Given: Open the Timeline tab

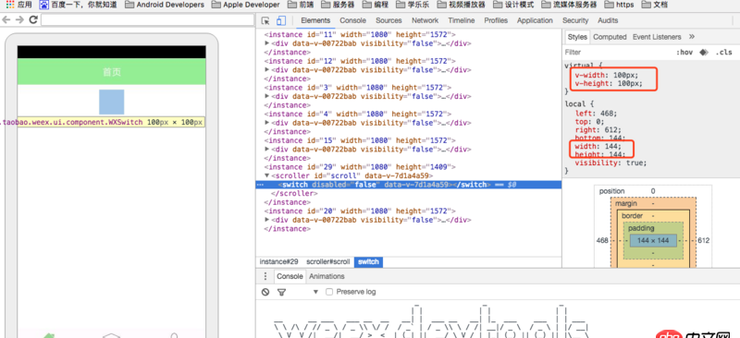Looking at the screenshot, I should (x=461, y=20).
